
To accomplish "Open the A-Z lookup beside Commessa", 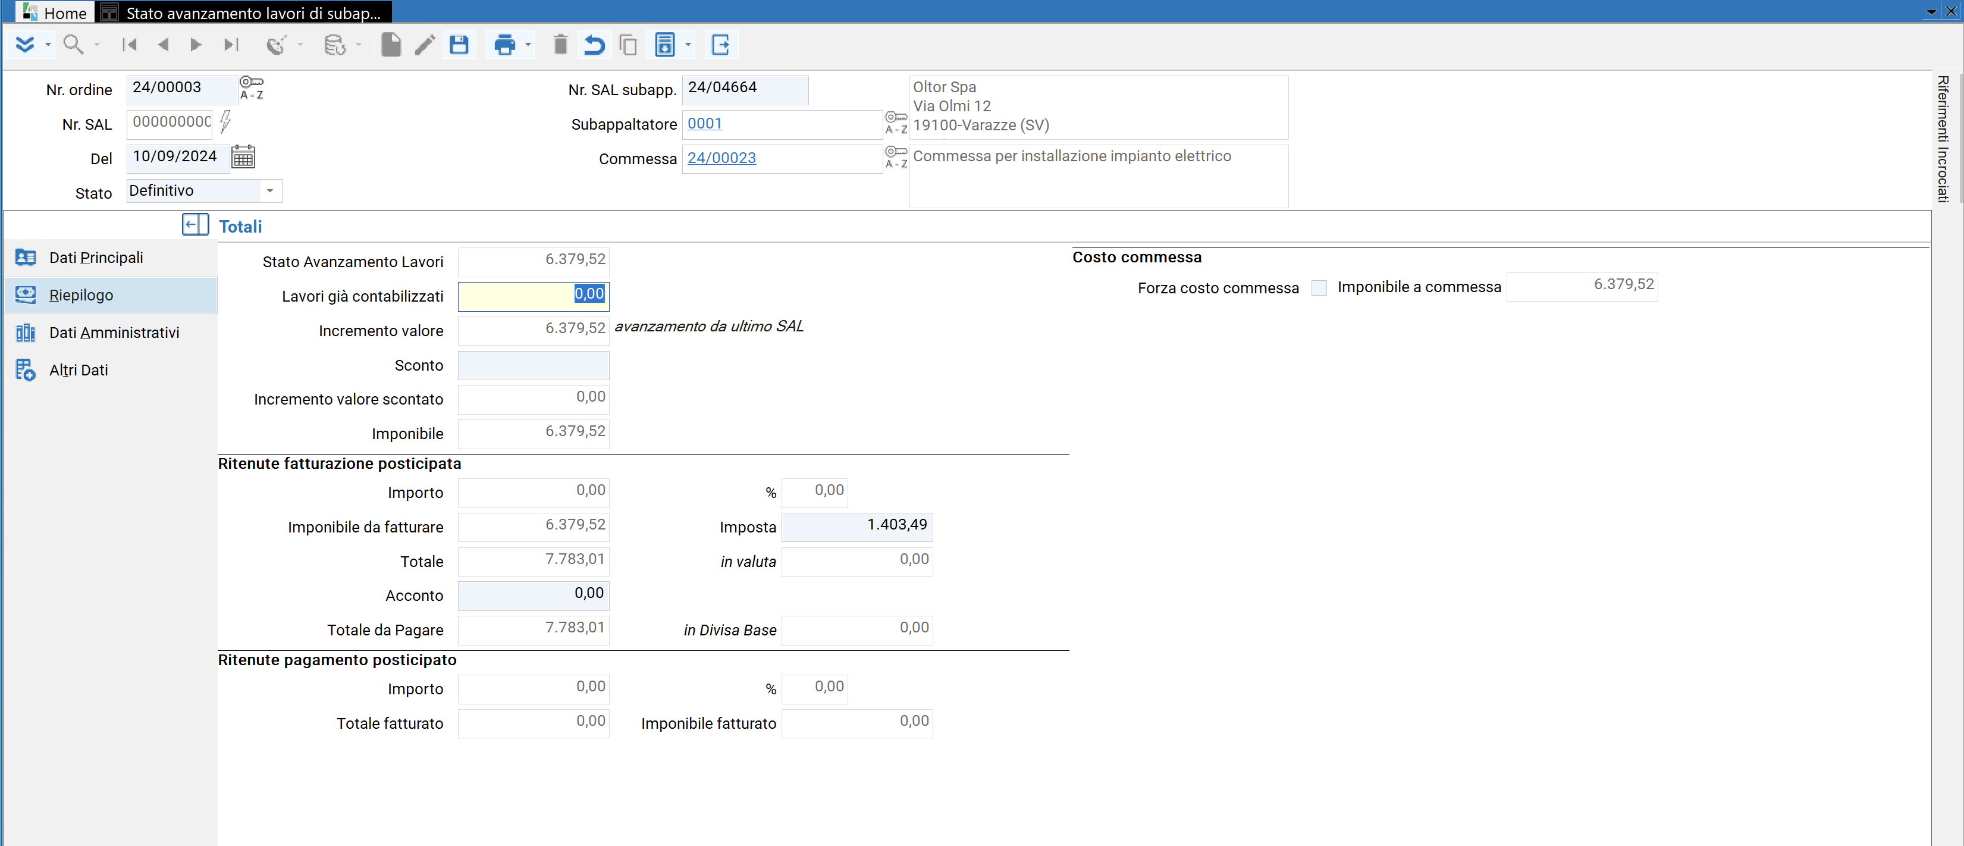I will 896,157.
